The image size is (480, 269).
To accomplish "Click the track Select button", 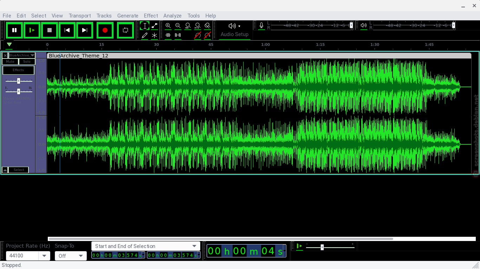I will [x=19, y=170].
